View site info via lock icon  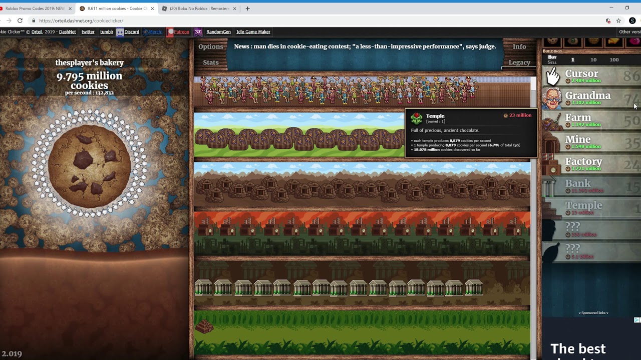[34, 20]
